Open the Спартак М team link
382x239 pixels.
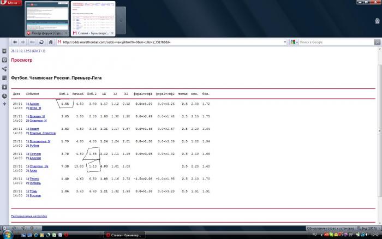38,121
